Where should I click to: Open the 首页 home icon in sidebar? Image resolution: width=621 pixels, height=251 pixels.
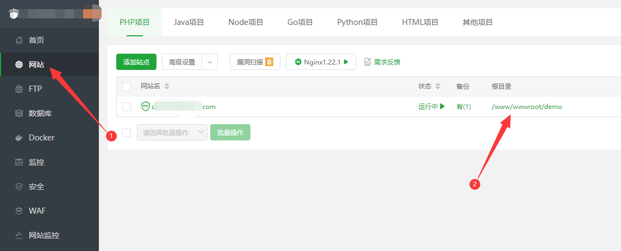pos(18,40)
